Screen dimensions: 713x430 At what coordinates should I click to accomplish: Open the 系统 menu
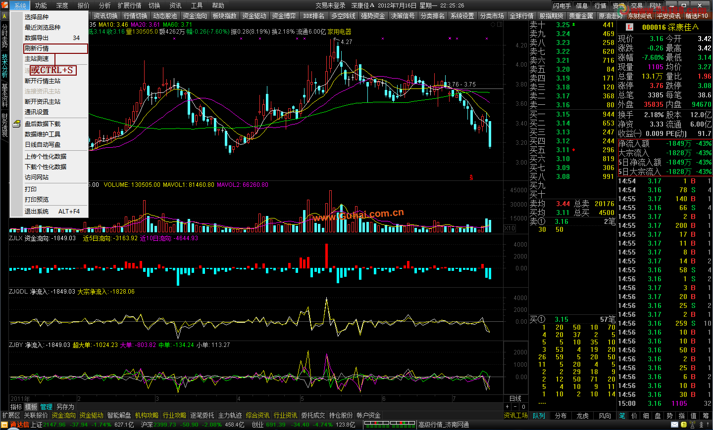click(x=20, y=5)
